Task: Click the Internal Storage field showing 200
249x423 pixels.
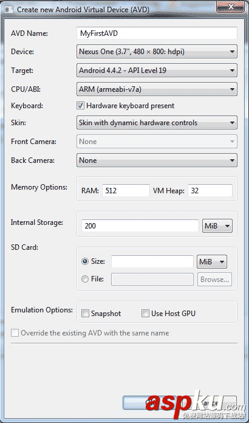Action: pos(140,225)
